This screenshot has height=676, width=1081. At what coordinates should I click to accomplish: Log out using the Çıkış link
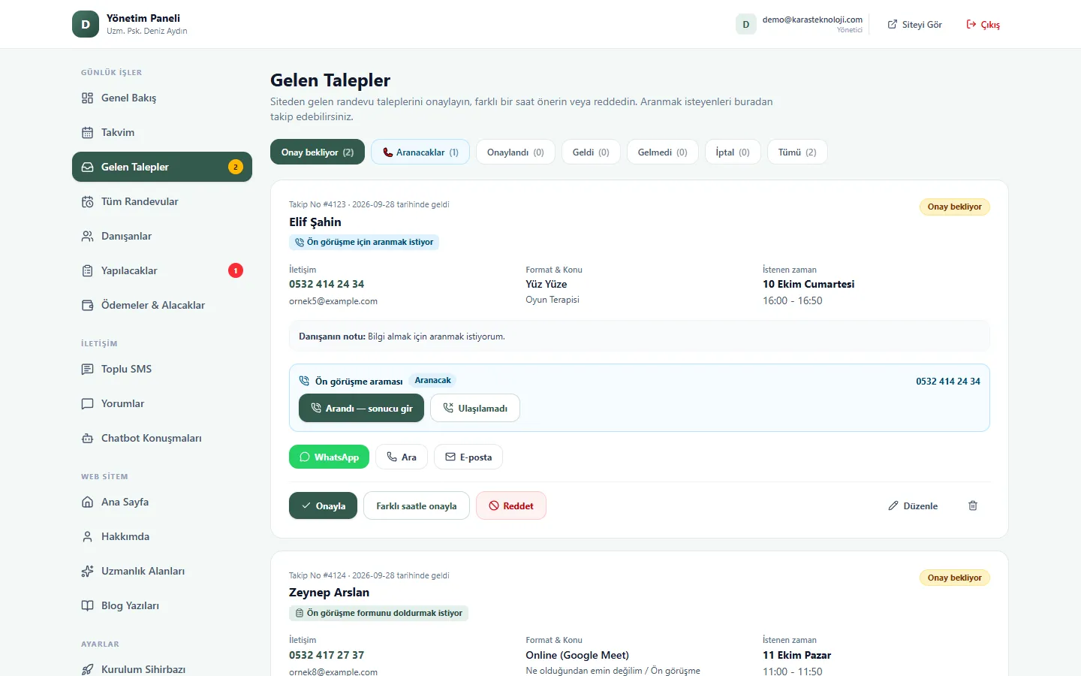983,24
